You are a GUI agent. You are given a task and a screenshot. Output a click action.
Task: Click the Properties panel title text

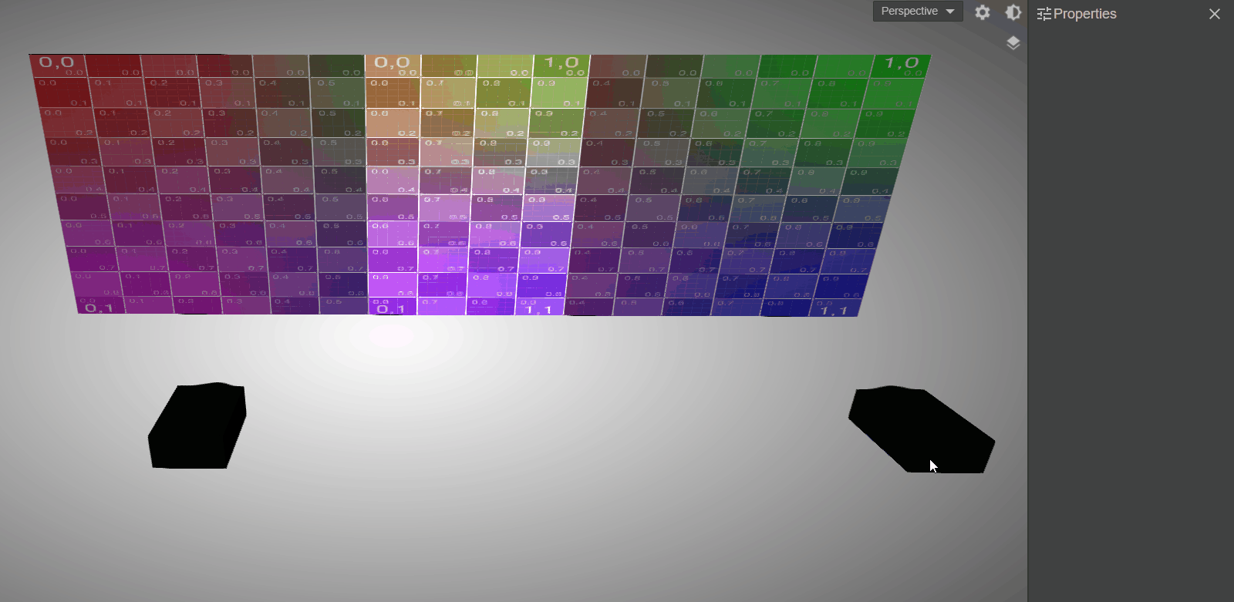1084,14
